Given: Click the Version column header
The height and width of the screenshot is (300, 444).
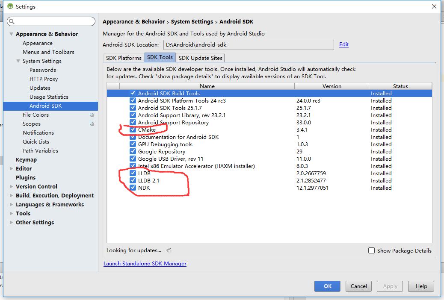Looking at the screenshot, I should tap(332, 86).
